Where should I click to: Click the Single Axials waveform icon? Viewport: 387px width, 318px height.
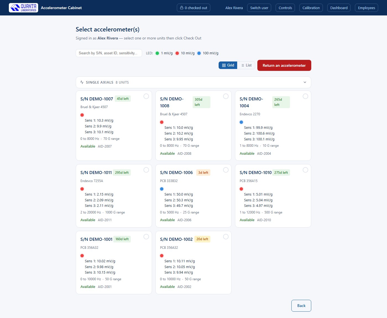(82, 82)
